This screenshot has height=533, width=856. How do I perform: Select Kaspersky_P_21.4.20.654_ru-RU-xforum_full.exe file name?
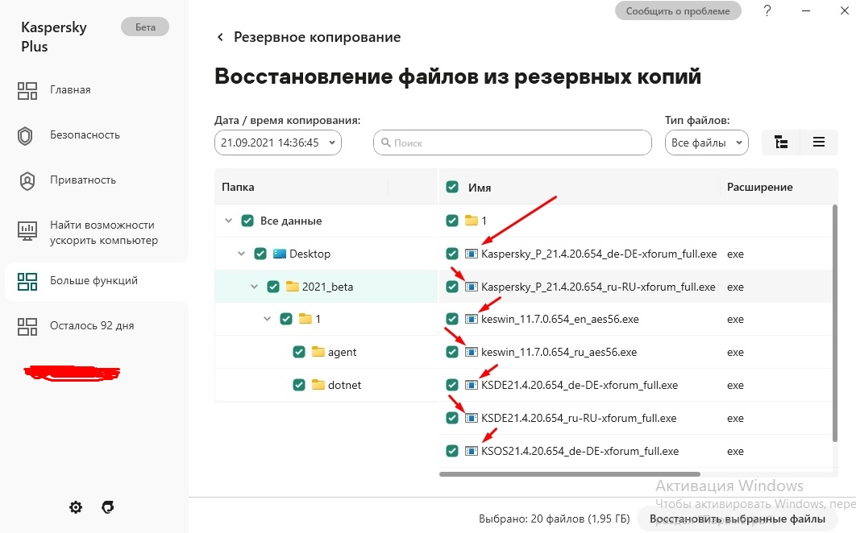coord(598,287)
